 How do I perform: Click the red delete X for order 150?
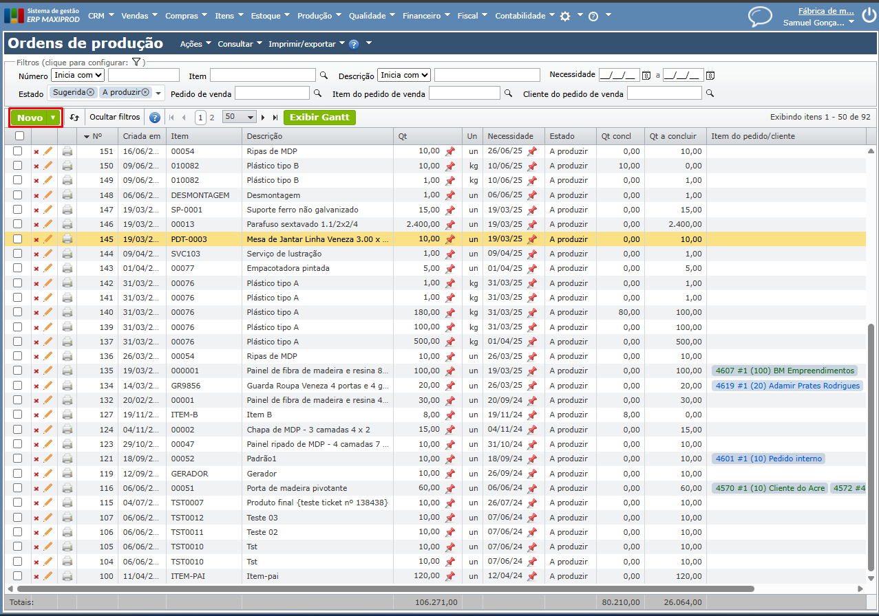(36, 166)
